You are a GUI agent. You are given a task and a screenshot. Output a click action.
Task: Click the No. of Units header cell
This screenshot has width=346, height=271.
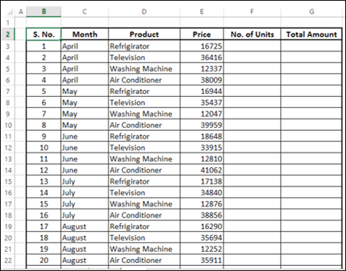(x=252, y=35)
